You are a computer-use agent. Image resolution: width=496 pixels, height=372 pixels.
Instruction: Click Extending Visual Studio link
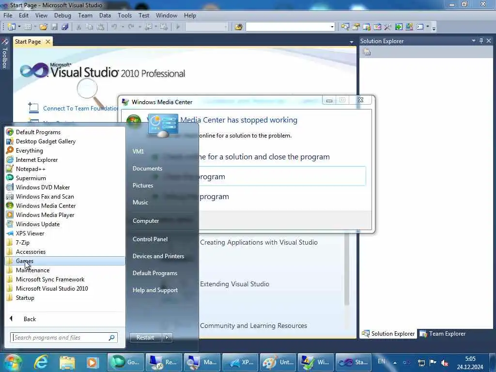234,284
